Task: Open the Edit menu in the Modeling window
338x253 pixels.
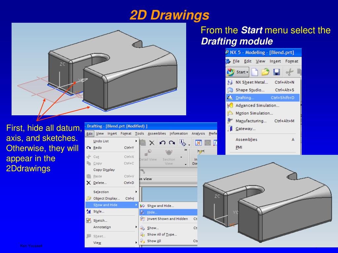Action: pos(248,61)
